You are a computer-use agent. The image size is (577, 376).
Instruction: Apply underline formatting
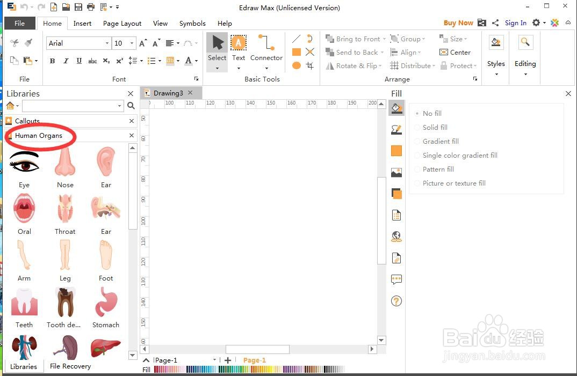(x=79, y=61)
